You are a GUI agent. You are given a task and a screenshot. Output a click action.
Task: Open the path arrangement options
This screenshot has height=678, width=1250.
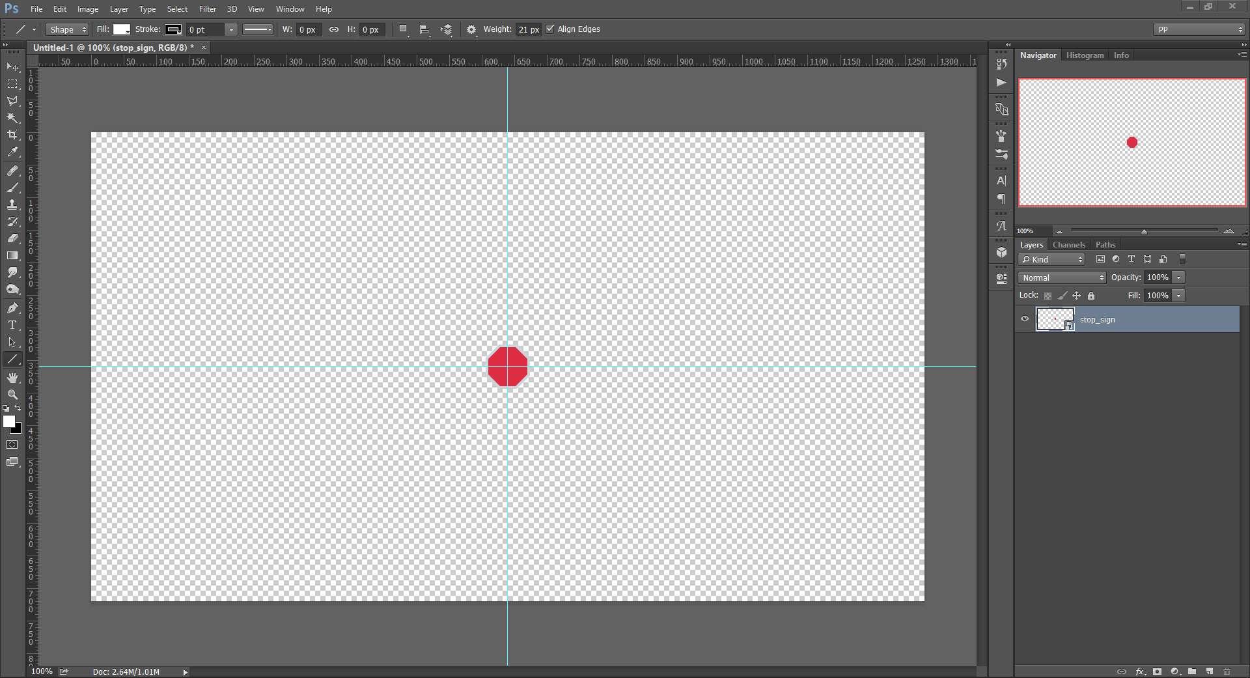coord(447,29)
